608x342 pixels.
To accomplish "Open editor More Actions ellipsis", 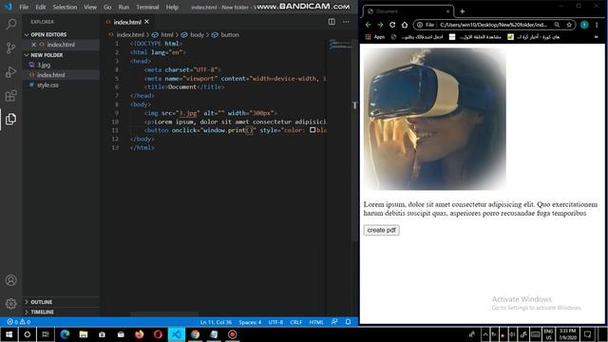I will tap(346, 22).
